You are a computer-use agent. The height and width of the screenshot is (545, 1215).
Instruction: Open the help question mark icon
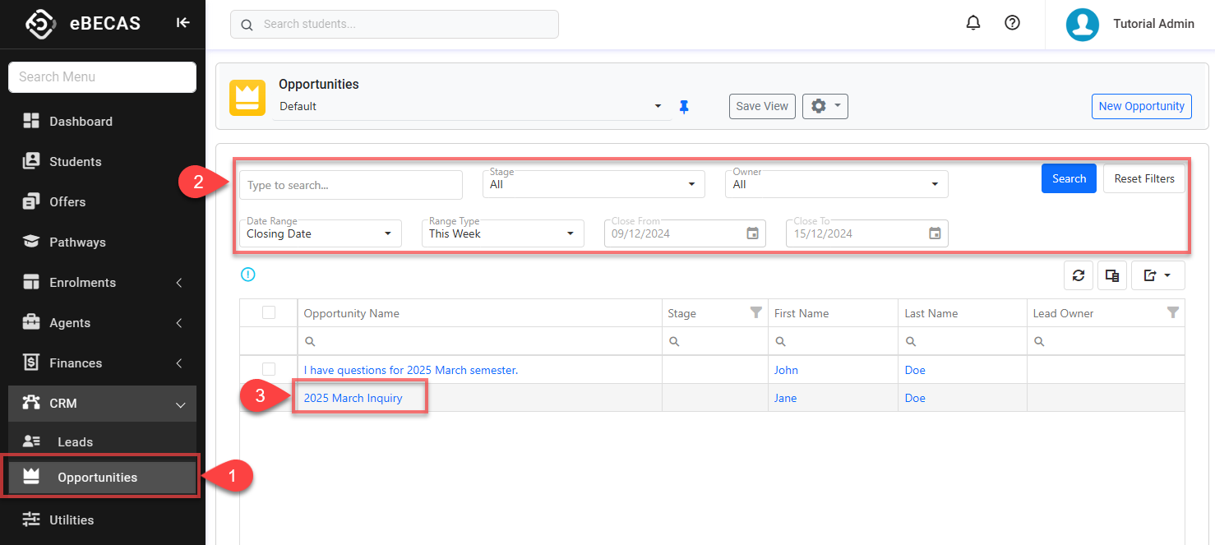point(1013,24)
